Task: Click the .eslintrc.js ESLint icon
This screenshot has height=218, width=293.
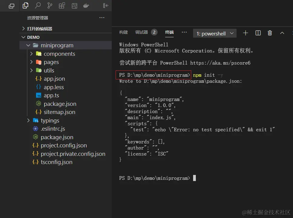Action: [36, 129]
